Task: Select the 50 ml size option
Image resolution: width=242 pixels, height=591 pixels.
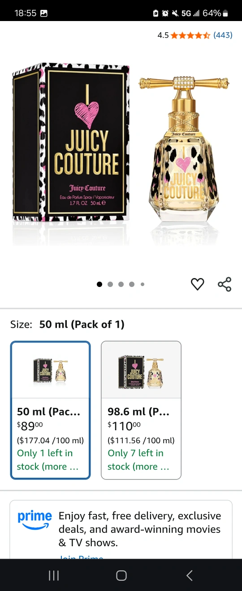Action: 51,410
